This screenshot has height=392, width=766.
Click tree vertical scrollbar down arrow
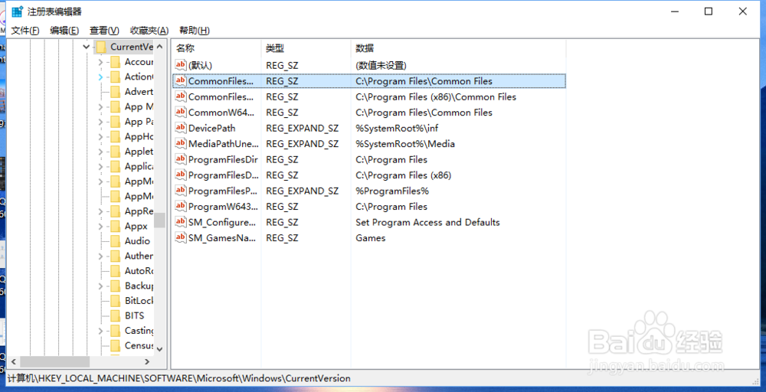coord(159,348)
